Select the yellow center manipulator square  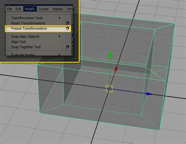tap(109, 89)
